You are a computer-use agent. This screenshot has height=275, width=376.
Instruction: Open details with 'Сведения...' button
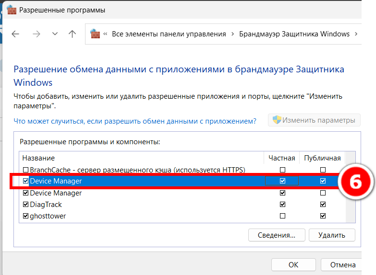click(x=277, y=235)
